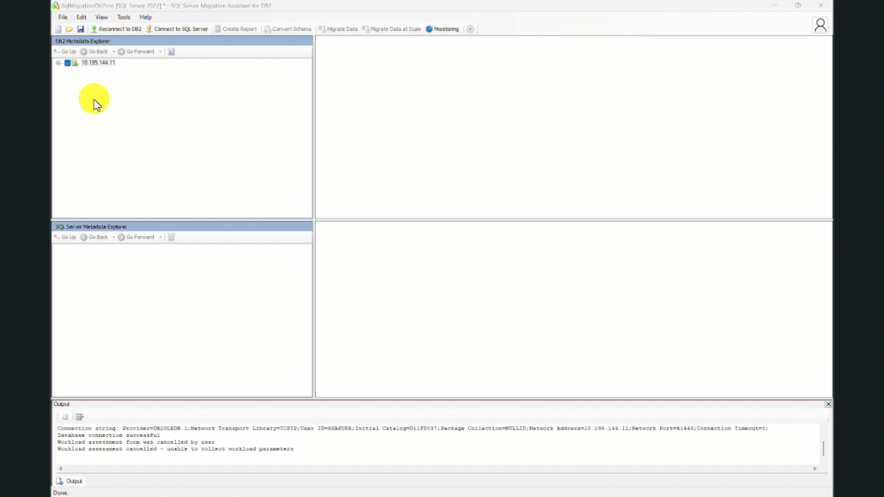
Task: Click 'Workload assessment form was cancelled by user' line
Action: (136, 442)
